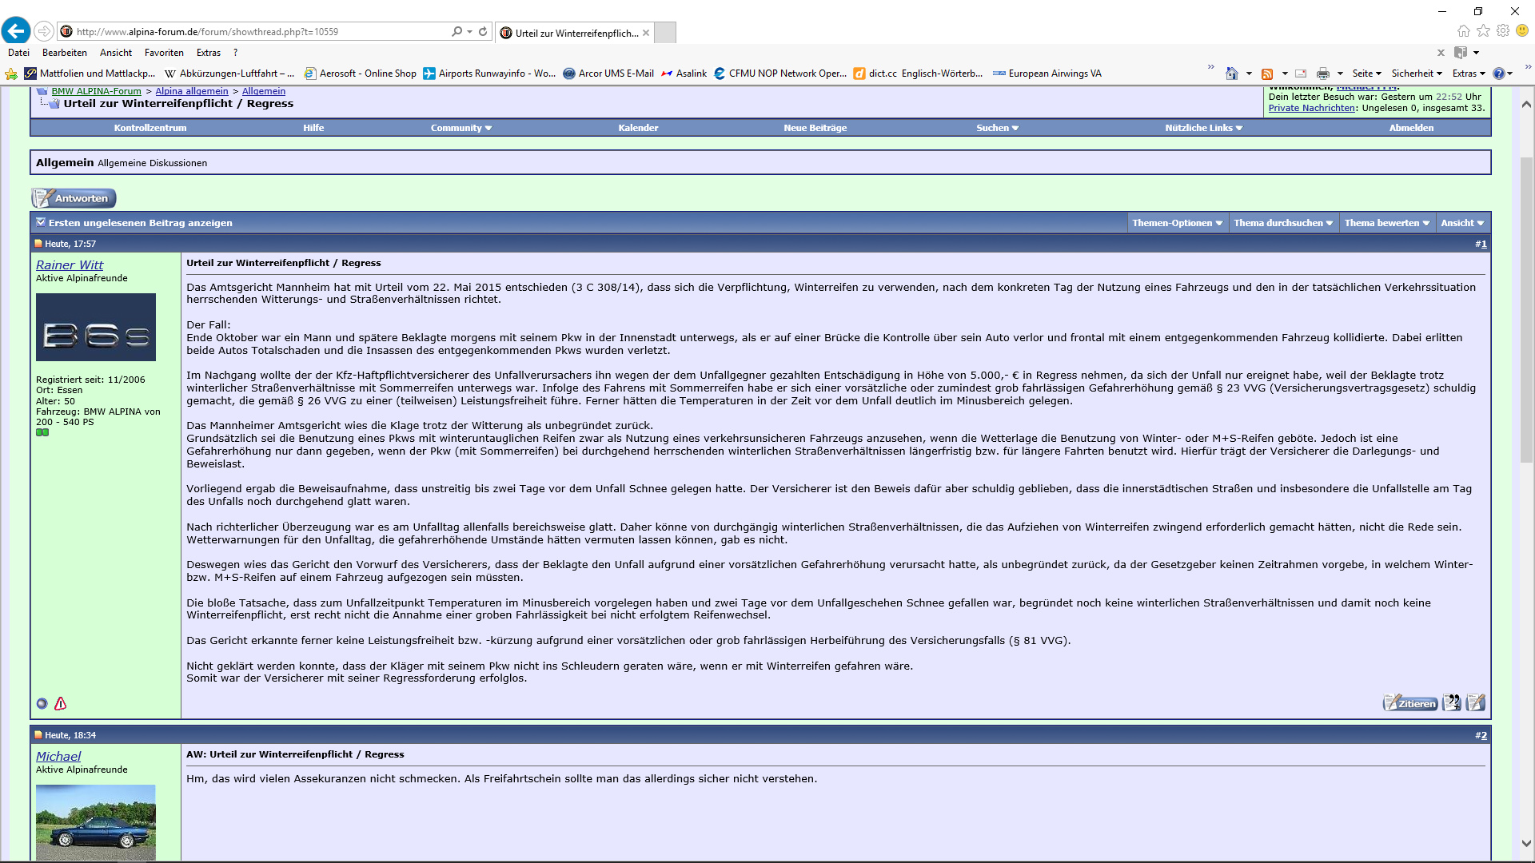The height and width of the screenshot is (863, 1535).
Task: Reload page with the refresh icon
Action: click(x=483, y=31)
